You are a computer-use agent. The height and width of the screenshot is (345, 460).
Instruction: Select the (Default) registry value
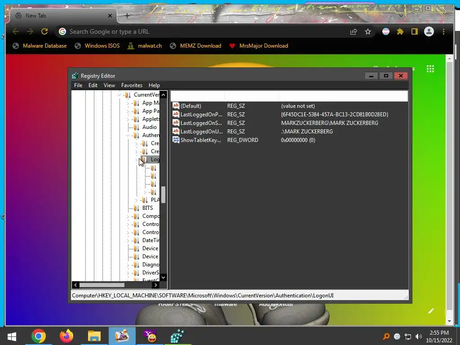(190, 106)
